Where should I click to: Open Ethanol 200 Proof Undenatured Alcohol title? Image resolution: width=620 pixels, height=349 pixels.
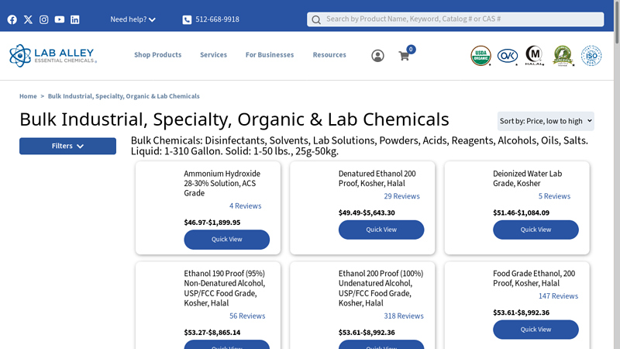(381, 288)
